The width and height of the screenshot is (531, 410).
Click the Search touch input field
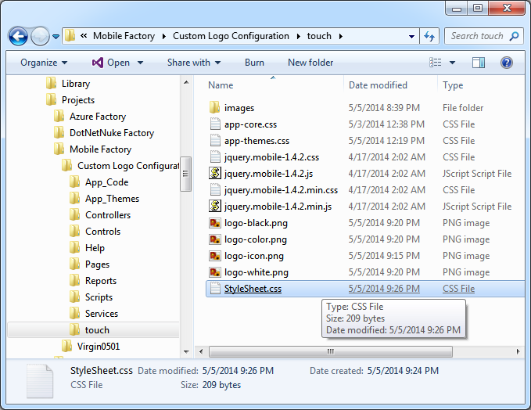(x=477, y=36)
